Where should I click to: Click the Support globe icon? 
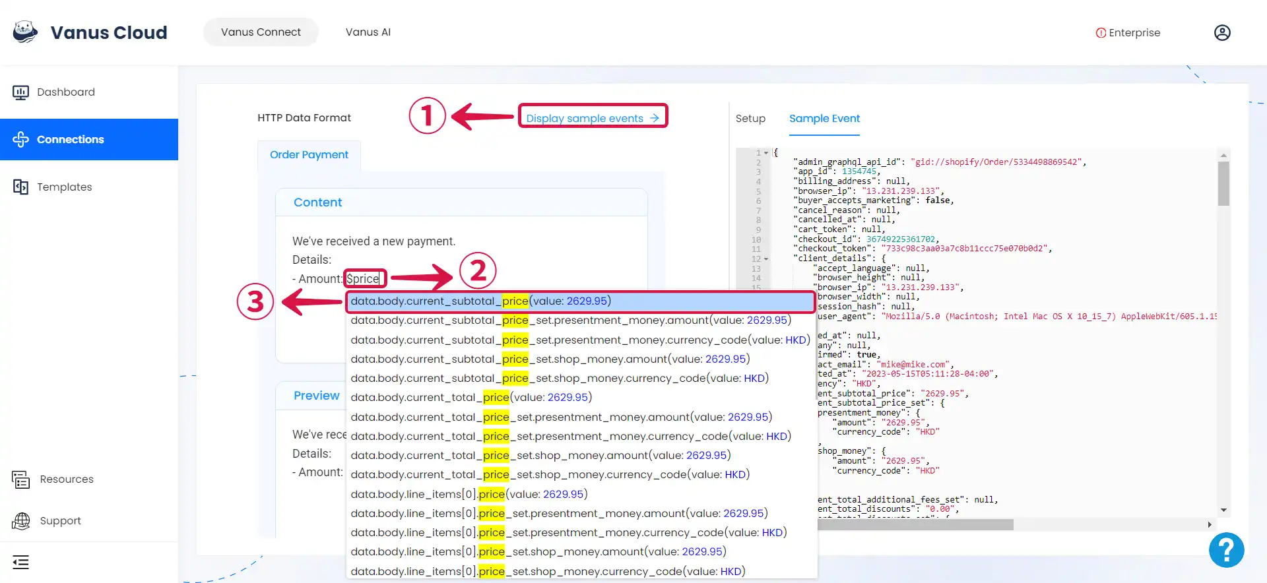[21, 521]
